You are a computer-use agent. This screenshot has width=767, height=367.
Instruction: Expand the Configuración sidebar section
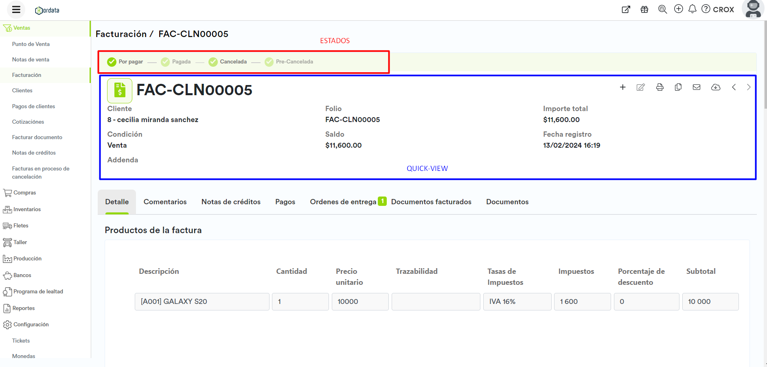click(31, 325)
